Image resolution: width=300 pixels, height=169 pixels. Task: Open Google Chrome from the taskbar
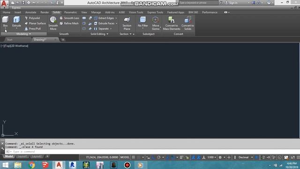pos(31,165)
